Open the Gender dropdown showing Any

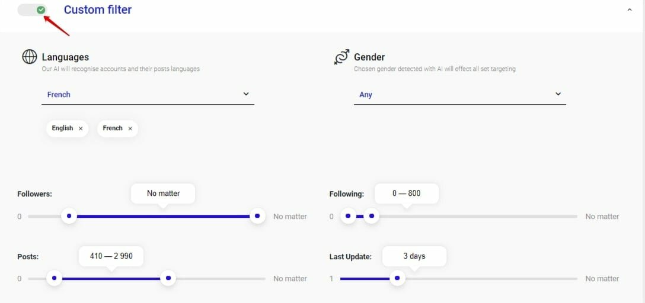click(459, 95)
